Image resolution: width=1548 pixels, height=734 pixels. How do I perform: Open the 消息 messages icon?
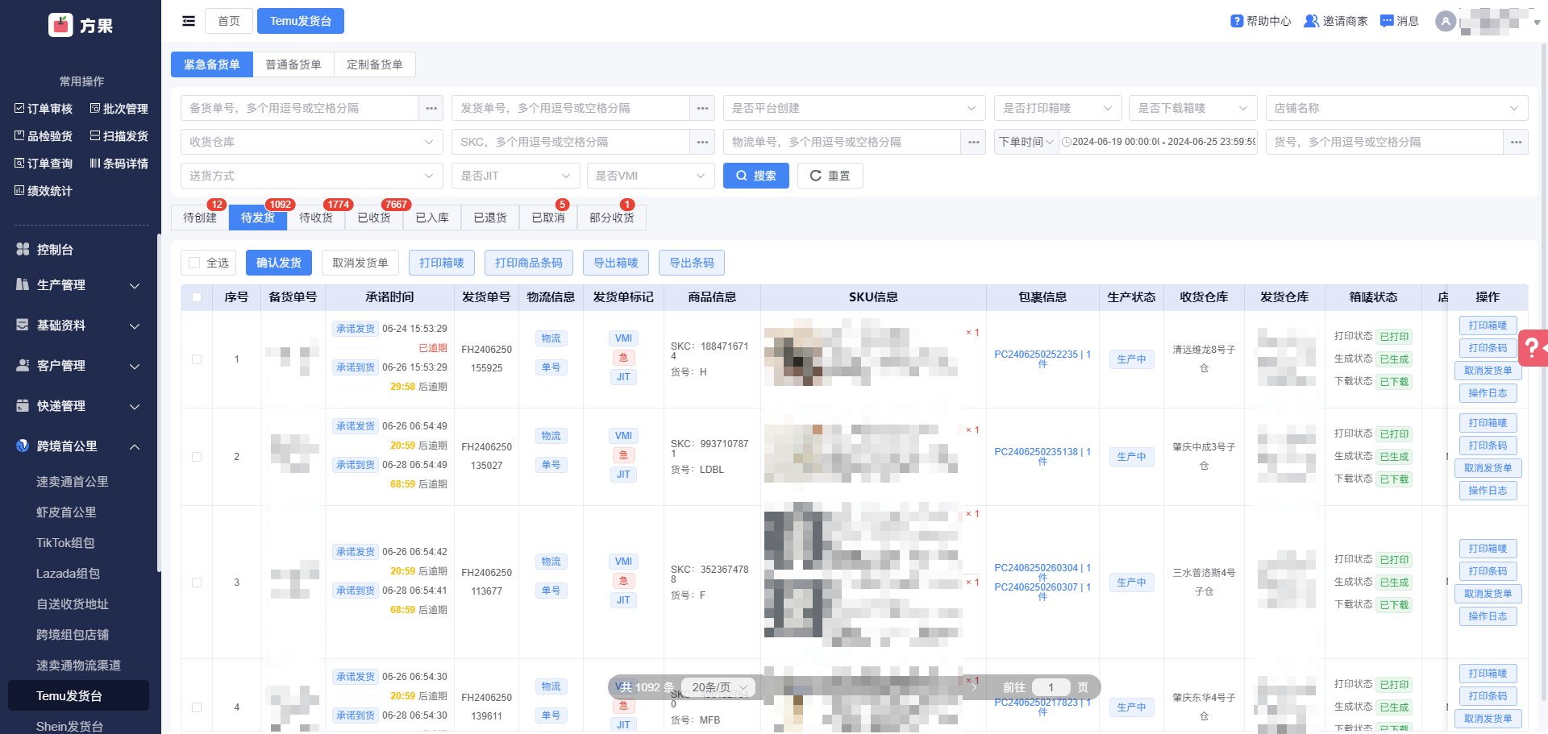pos(1387,21)
